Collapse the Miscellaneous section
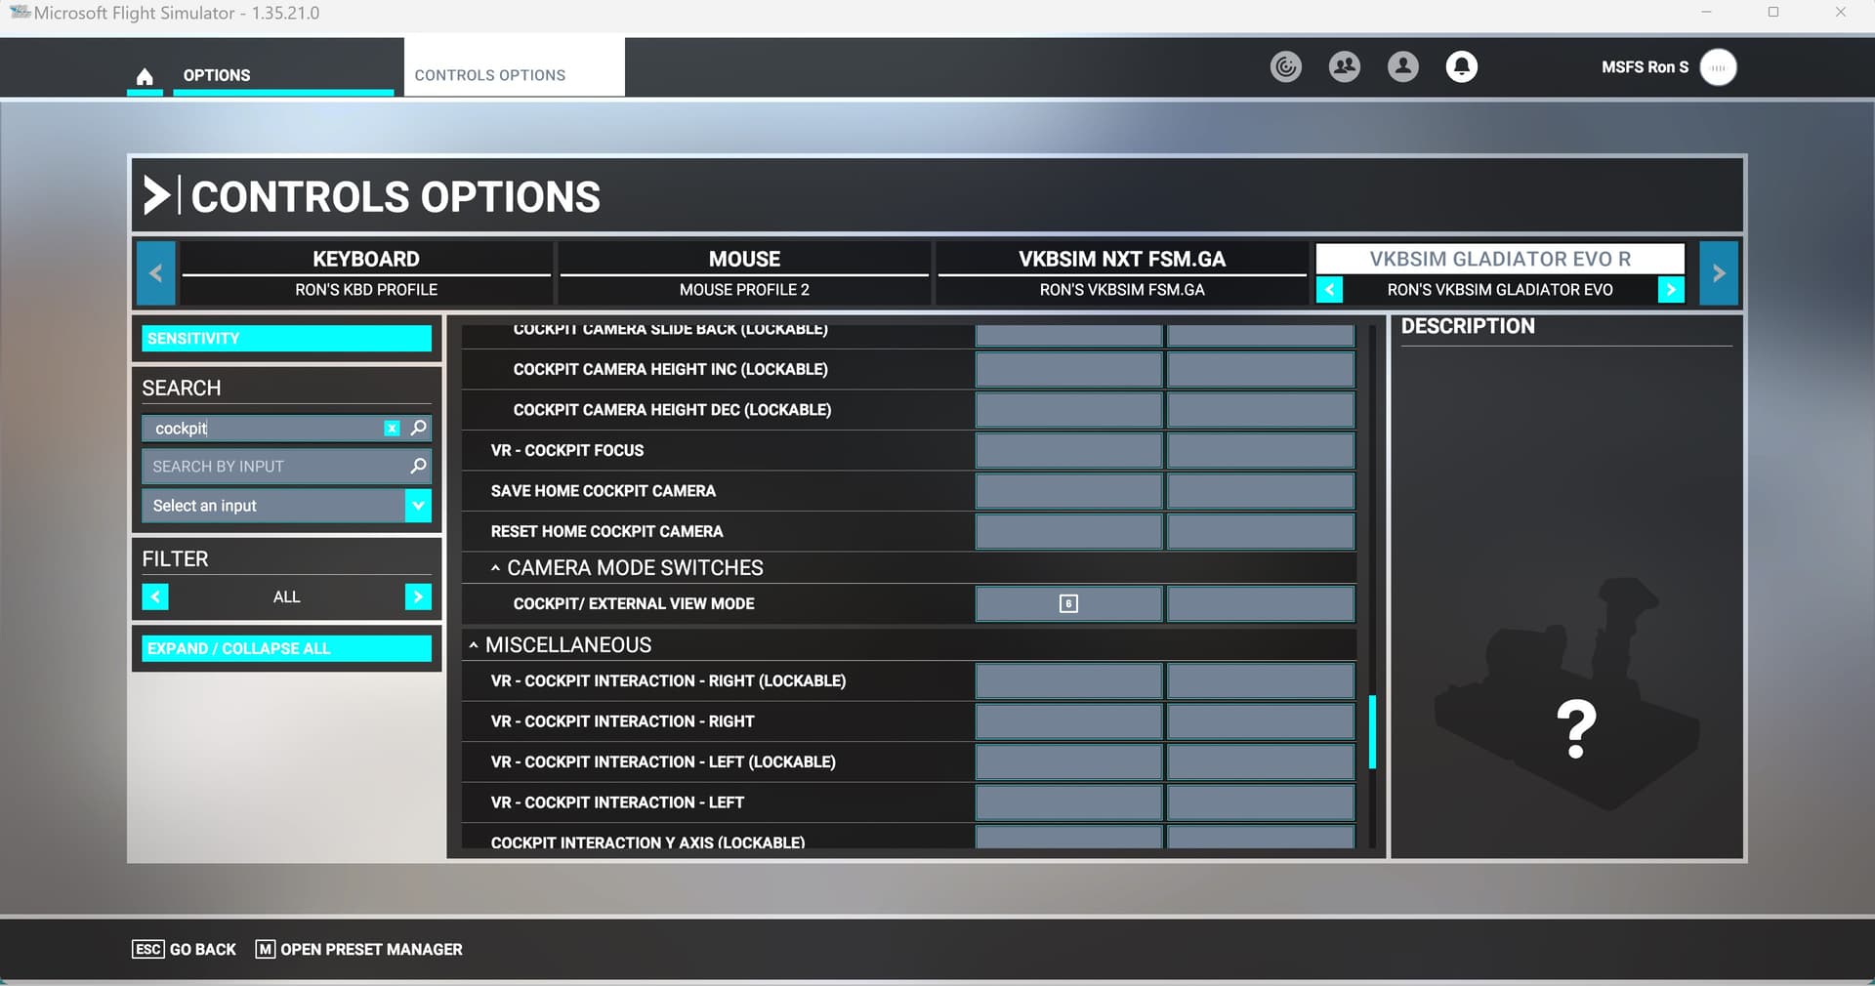Viewport: 1875px width, 986px height. click(x=474, y=644)
